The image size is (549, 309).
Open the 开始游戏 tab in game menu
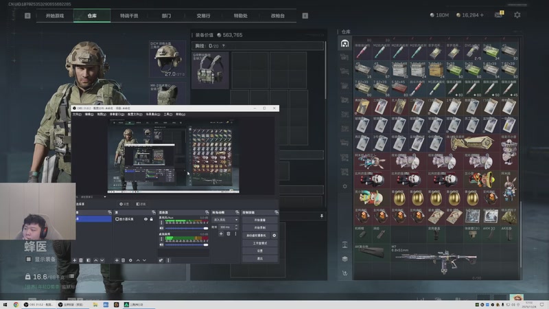coord(55,16)
